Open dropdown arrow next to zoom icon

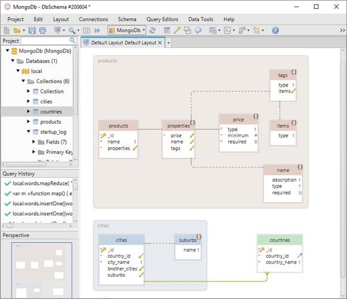click(x=78, y=30)
